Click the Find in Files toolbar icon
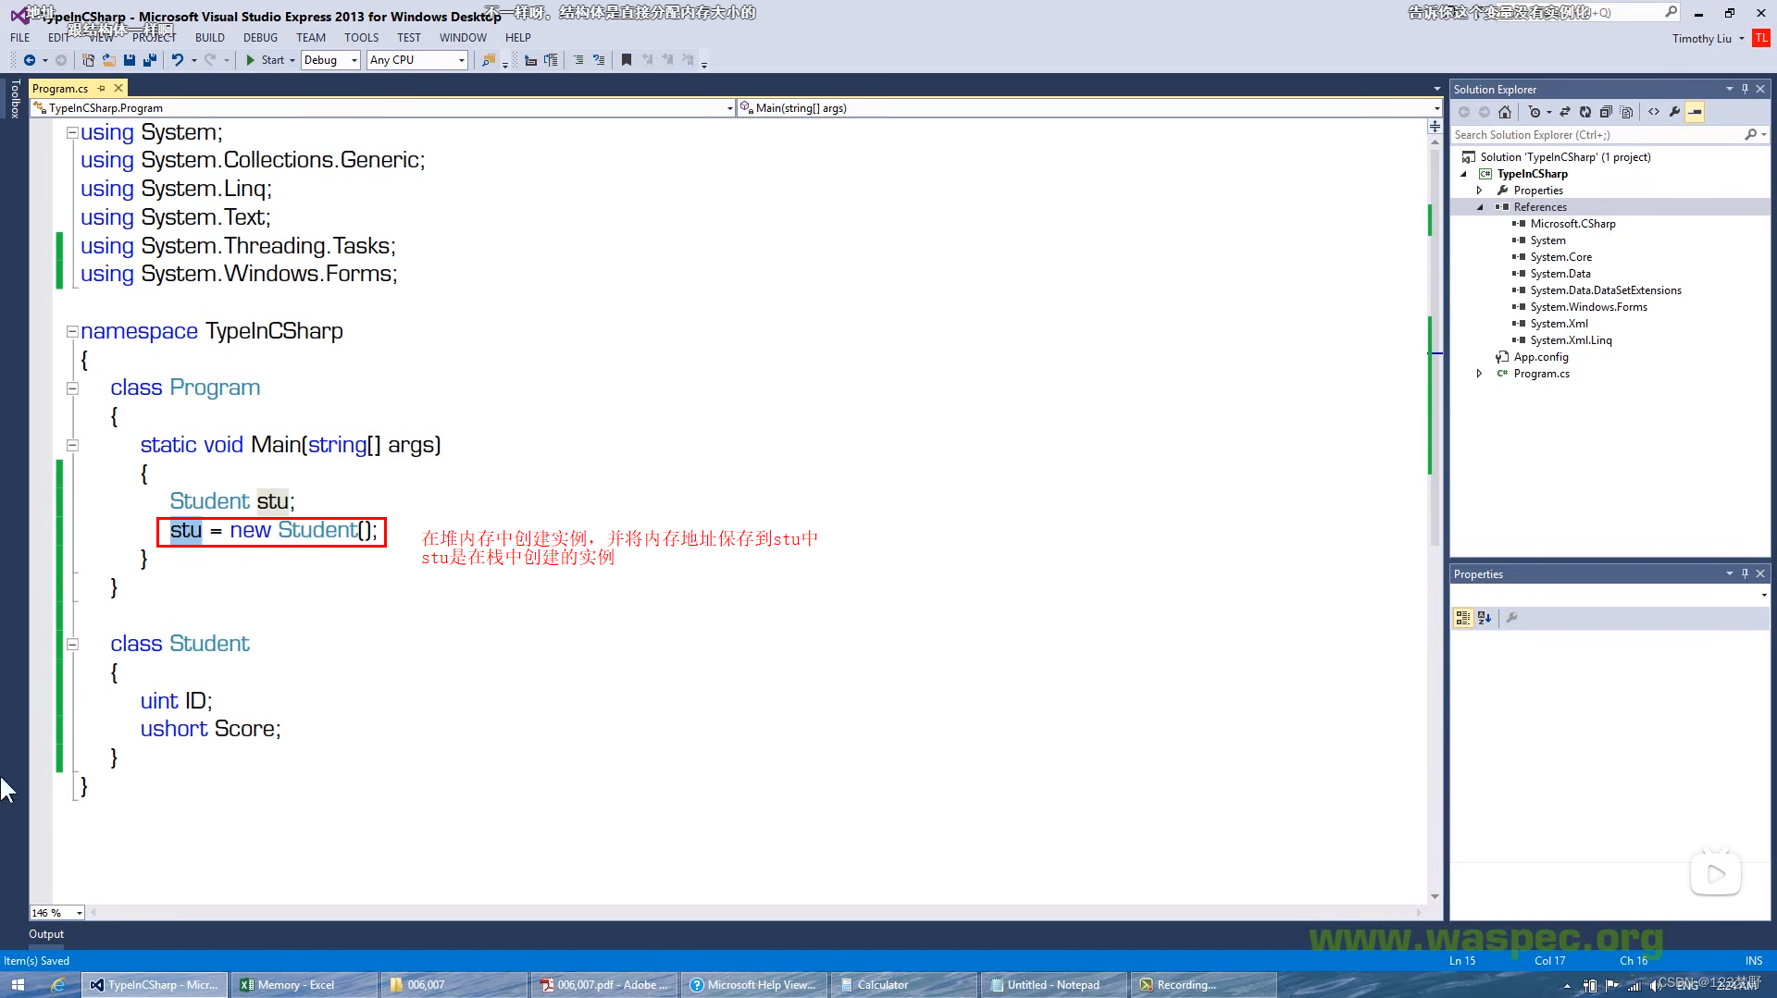Screen dimensions: 1777x998 (x=489, y=60)
